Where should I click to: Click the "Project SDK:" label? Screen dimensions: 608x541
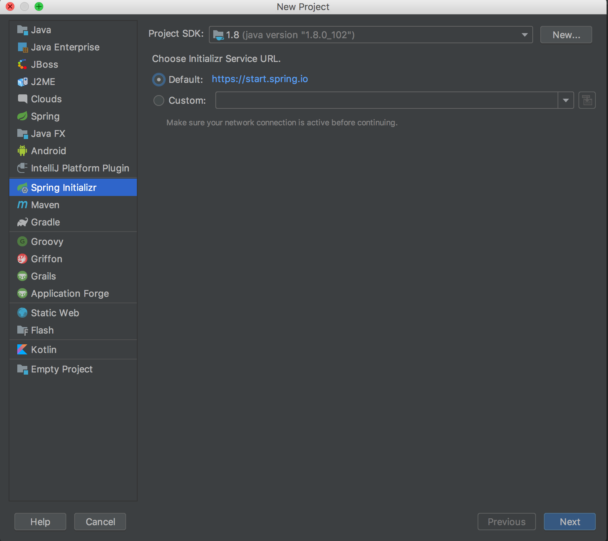point(176,33)
